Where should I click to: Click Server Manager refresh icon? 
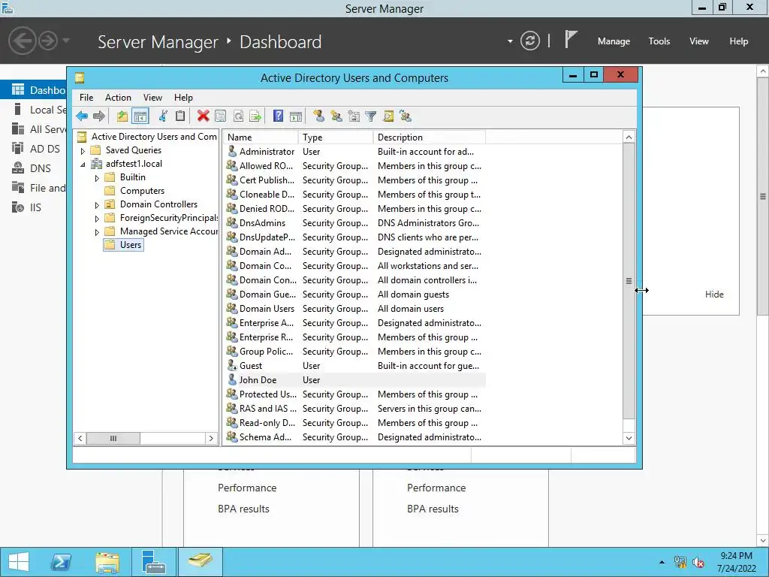pos(530,41)
